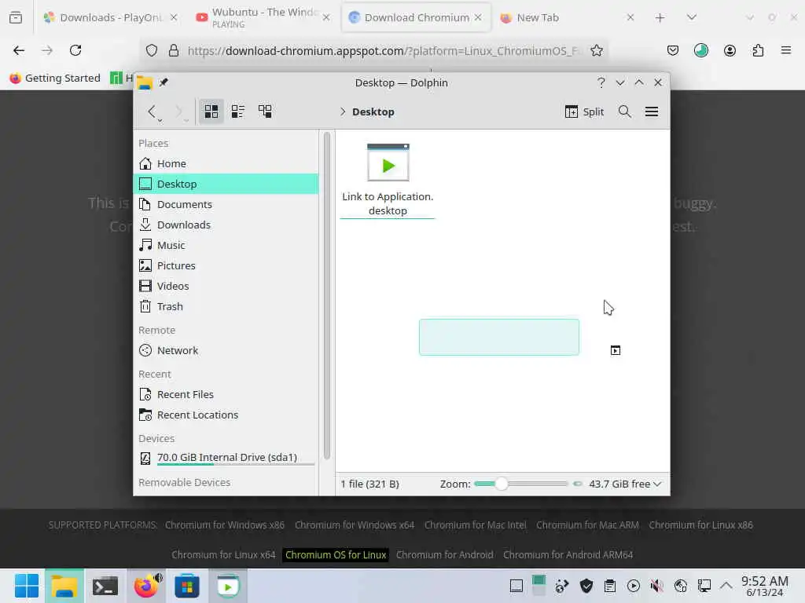This screenshot has height=603, width=805.
Task: Open Downloads in Places panel
Action: click(x=226, y=225)
